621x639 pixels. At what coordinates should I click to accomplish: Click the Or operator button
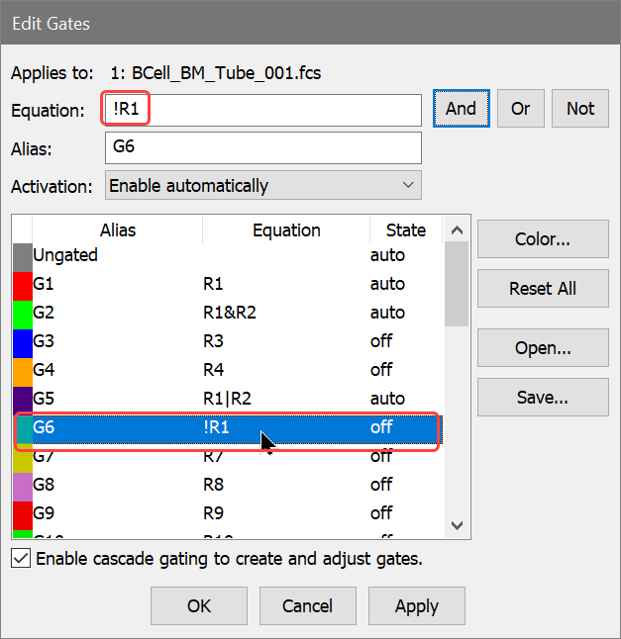[520, 109]
